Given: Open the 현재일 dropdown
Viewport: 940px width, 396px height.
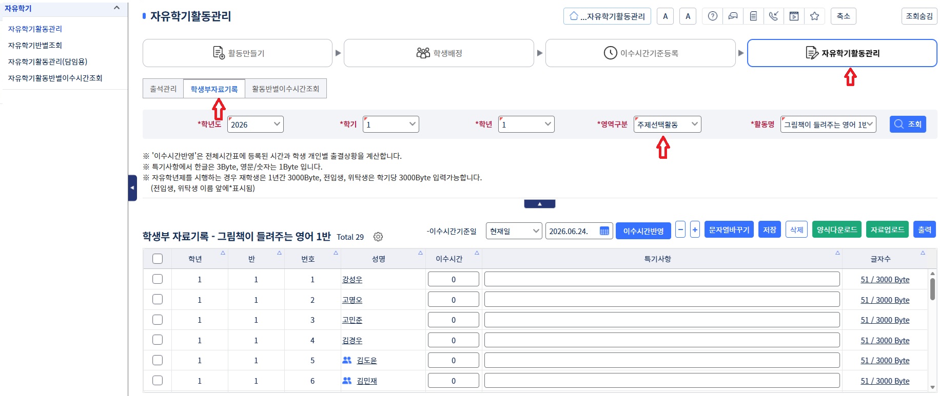Looking at the screenshot, I should click(514, 231).
